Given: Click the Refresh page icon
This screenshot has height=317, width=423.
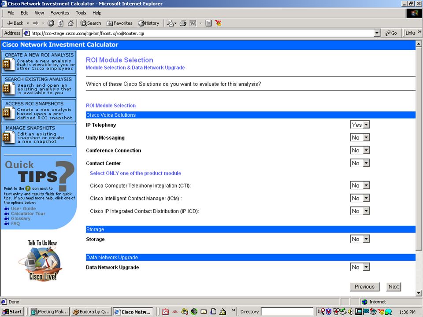Looking at the screenshot, I should (61, 23).
